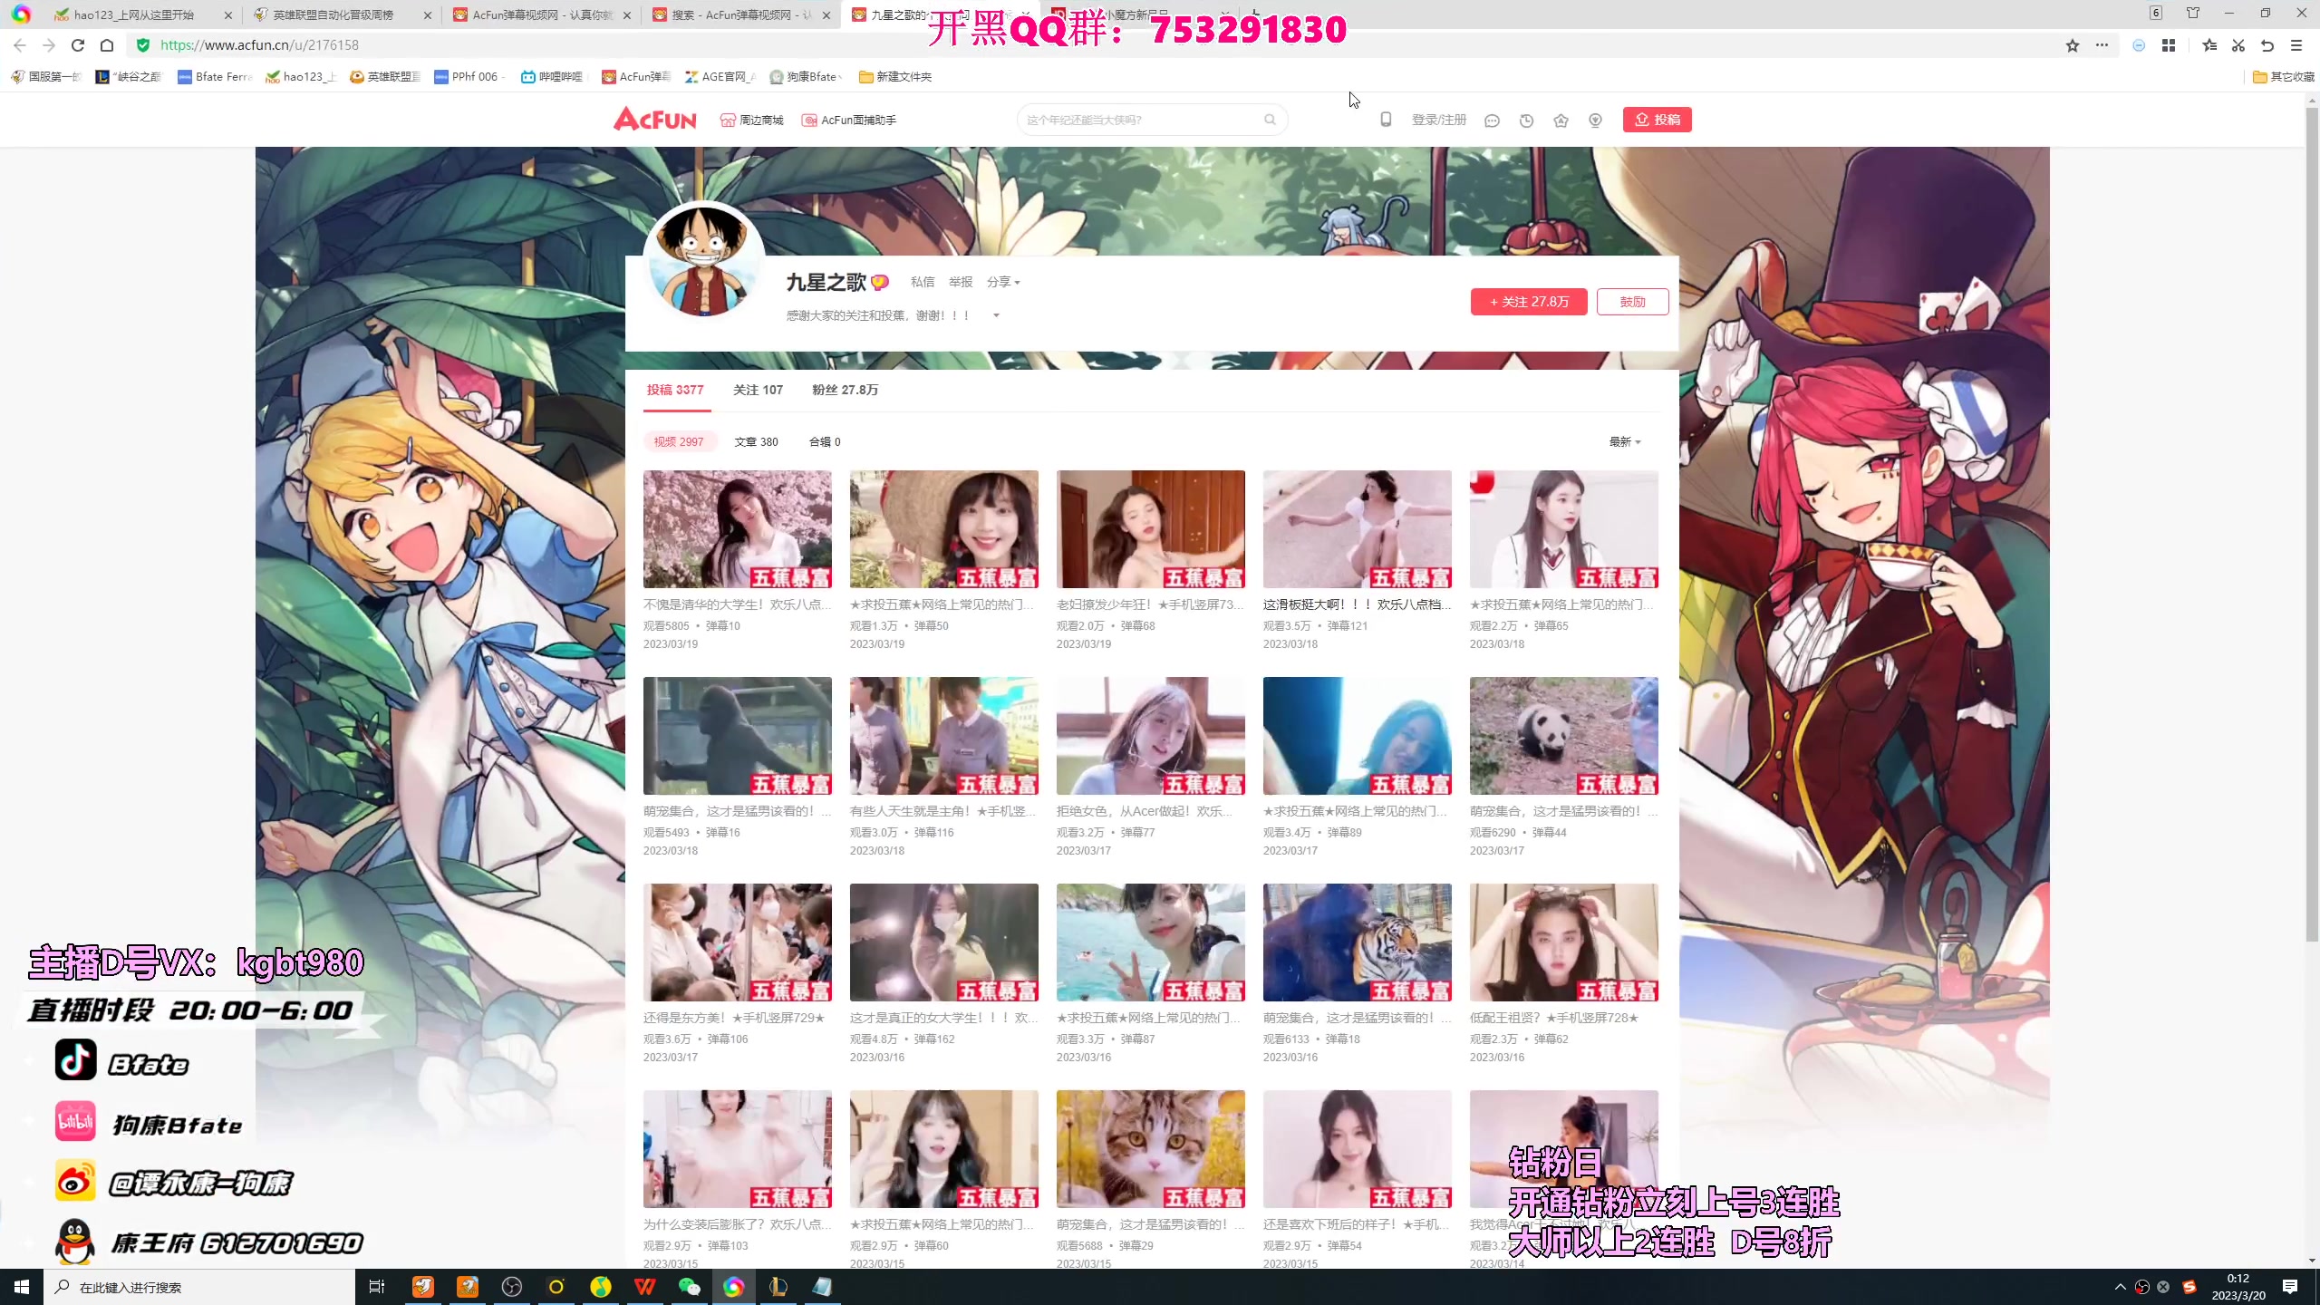Select the 视频 2997 filter
This screenshot has width=2320, height=1305.
[x=679, y=442]
